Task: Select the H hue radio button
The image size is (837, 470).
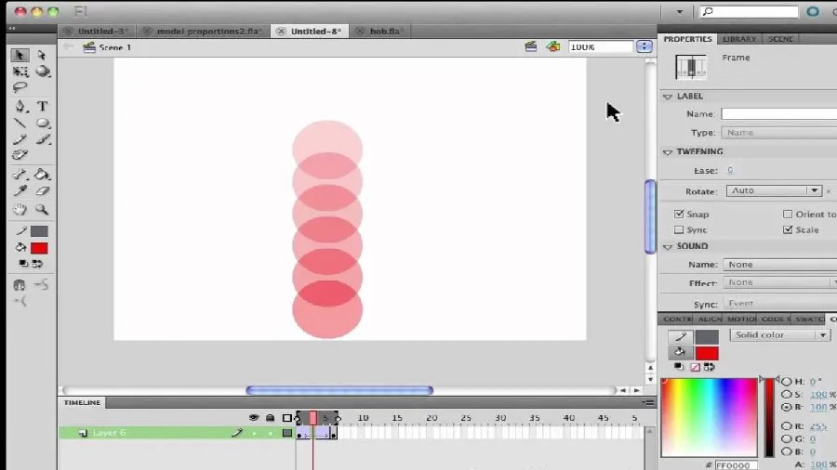Action: (x=786, y=382)
